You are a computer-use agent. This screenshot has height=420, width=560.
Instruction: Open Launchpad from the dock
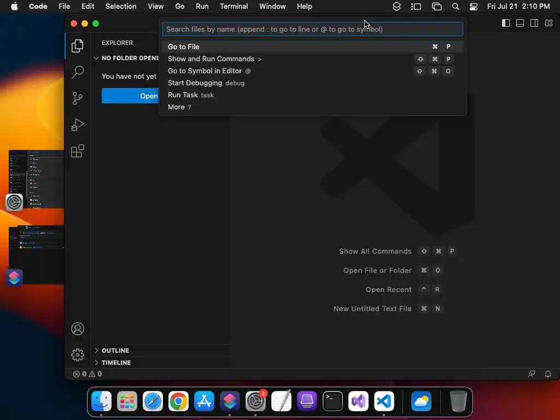tap(127, 401)
